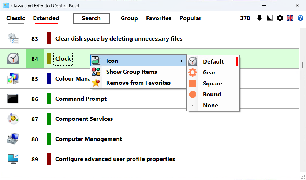Choose the Default clock icon option

[x=213, y=61]
